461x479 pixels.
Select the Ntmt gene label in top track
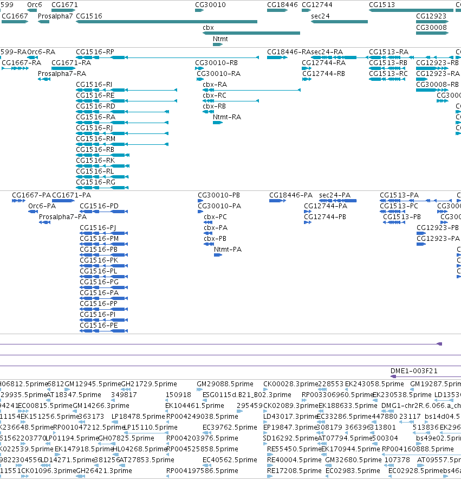pyautogui.click(x=220, y=39)
